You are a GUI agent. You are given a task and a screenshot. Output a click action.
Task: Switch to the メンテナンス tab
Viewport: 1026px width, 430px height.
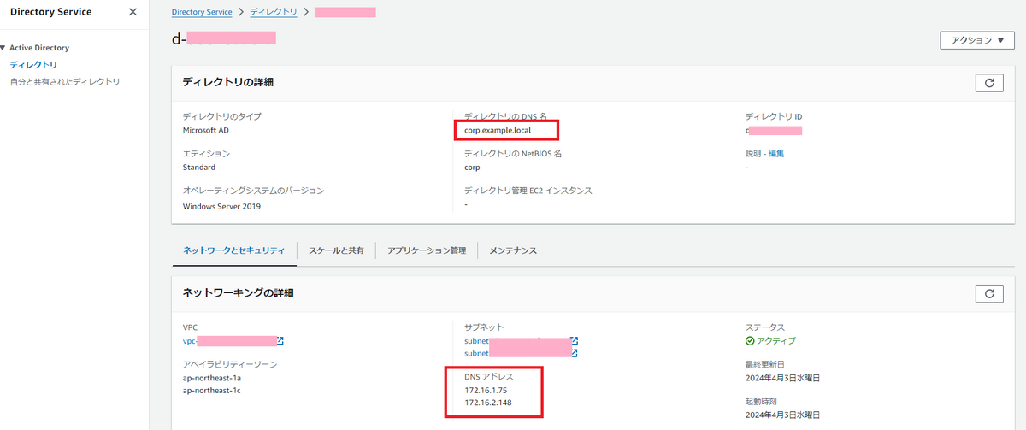(513, 250)
